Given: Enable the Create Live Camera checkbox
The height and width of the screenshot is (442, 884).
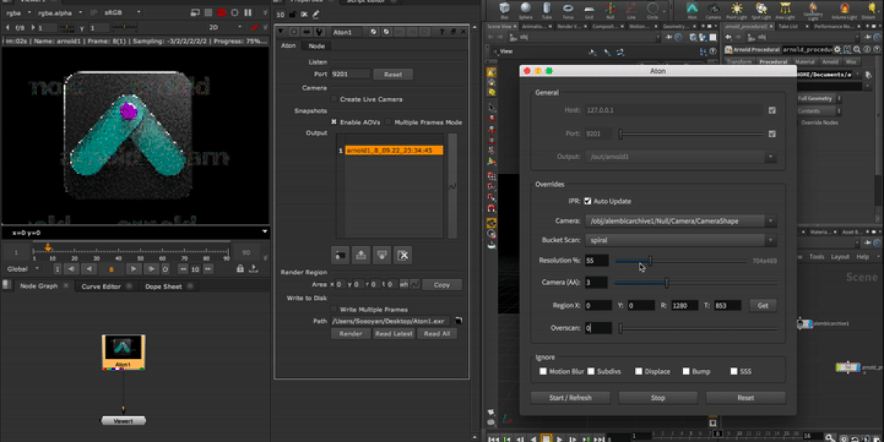Looking at the screenshot, I should [x=334, y=99].
